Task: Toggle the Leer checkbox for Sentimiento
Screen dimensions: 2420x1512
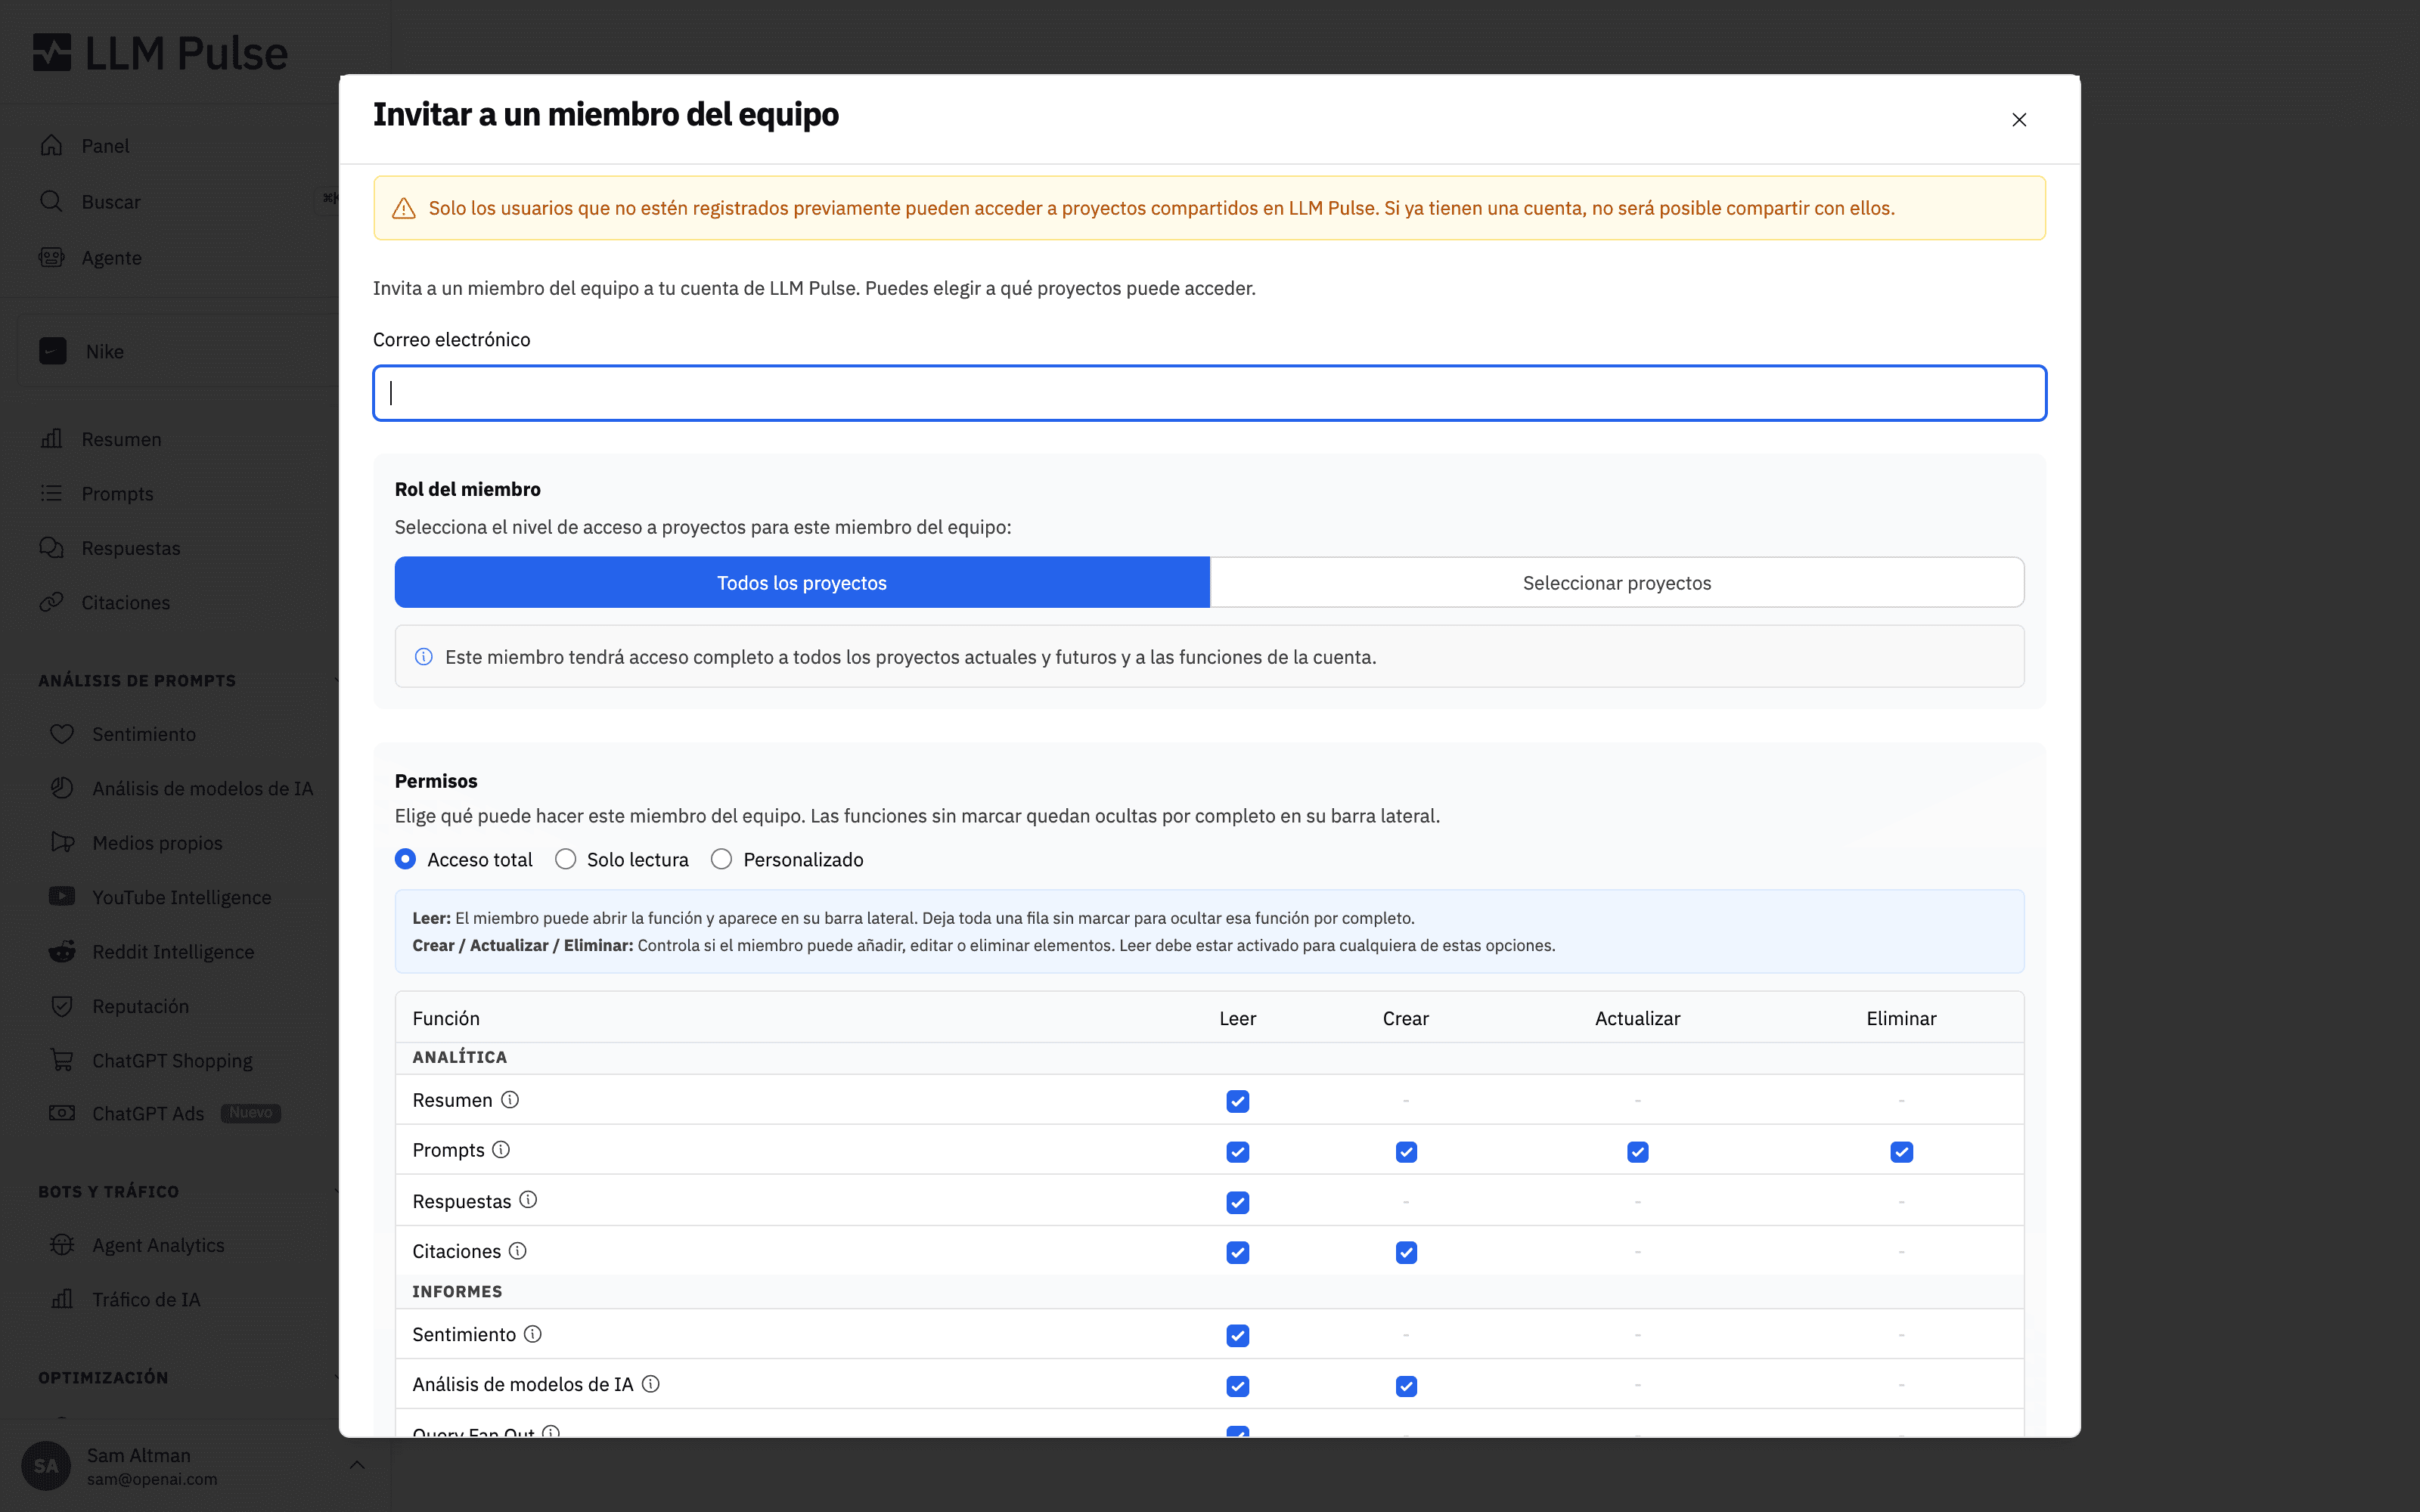Action: 1238,1335
